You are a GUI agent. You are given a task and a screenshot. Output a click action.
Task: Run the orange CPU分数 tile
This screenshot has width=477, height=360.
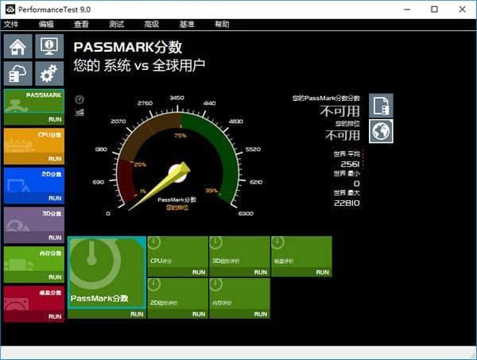pyautogui.click(x=34, y=146)
